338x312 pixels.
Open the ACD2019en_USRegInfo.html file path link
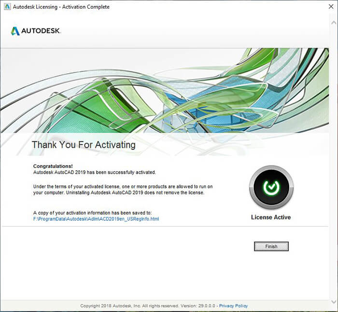96,219
